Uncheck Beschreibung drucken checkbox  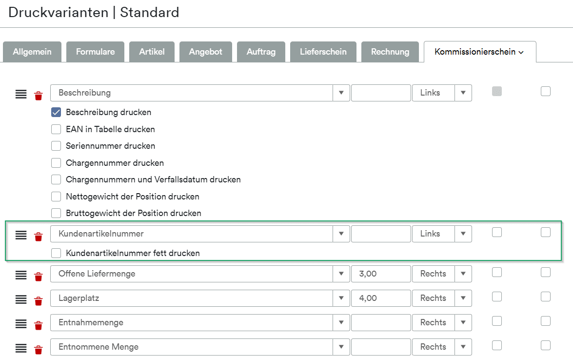(56, 112)
